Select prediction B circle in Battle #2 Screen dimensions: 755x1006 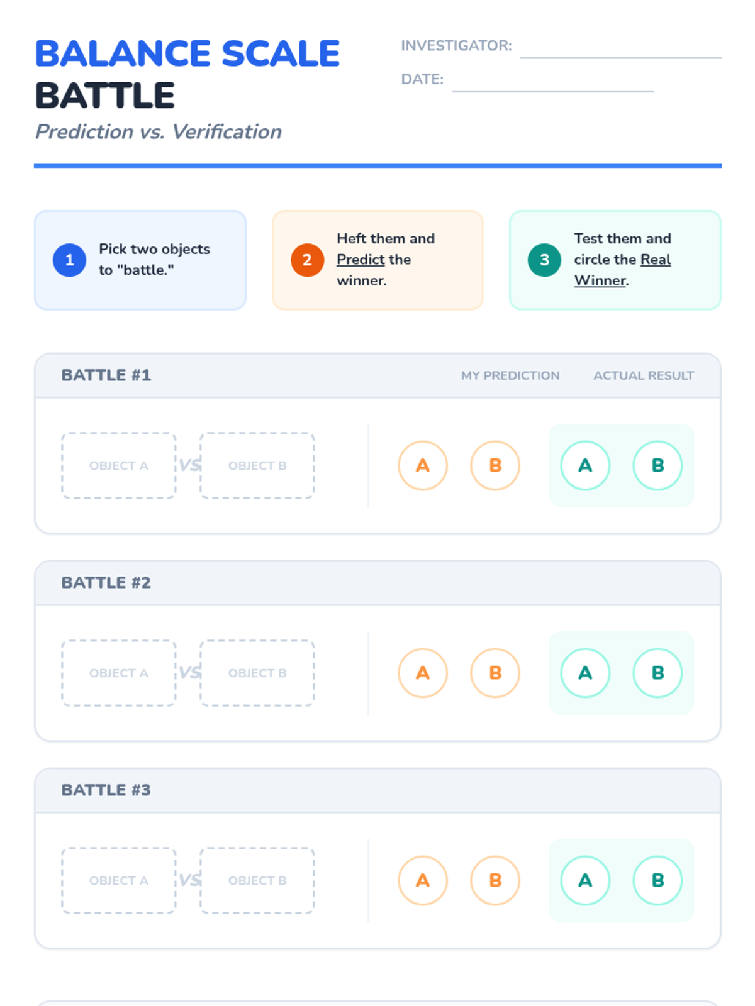click(495, 673)
